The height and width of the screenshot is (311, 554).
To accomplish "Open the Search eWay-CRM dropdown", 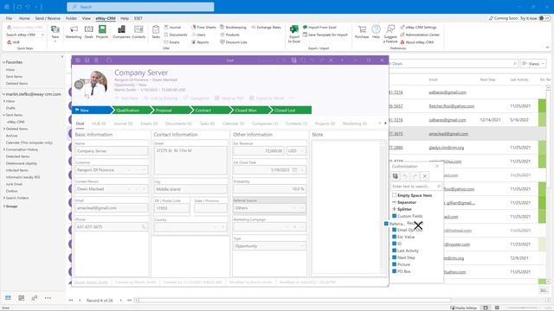I will point(42,35).
